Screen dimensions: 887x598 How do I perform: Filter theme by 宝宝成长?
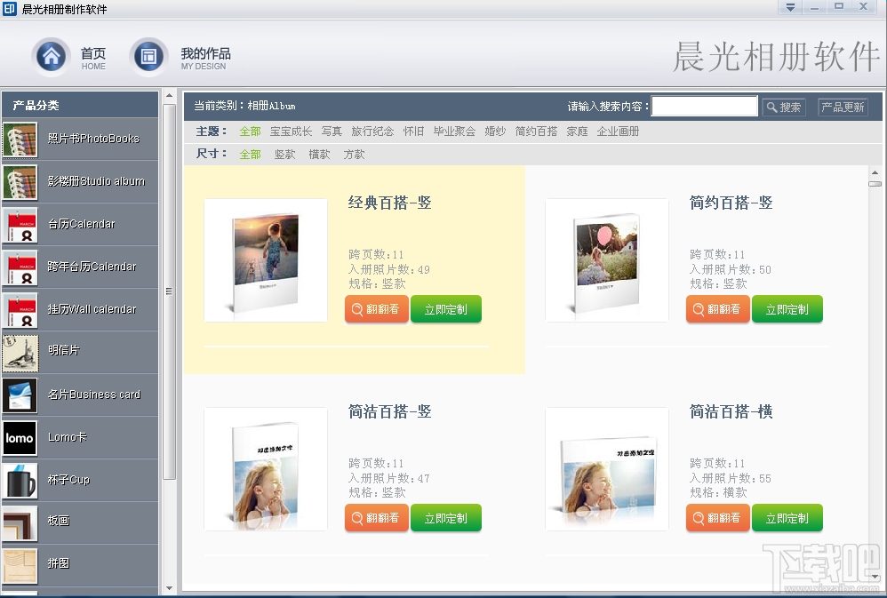(291, 132)
